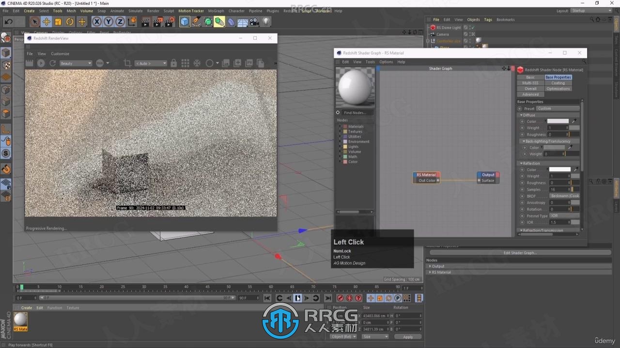Expand the Textures node category

coord(340,131)
